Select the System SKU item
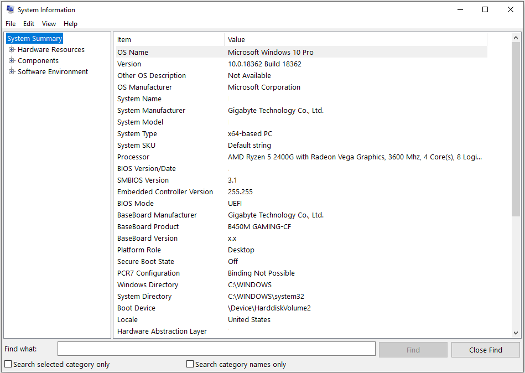Screen dimensions: 525x373 pyautogui.click(x=136, y=146)
